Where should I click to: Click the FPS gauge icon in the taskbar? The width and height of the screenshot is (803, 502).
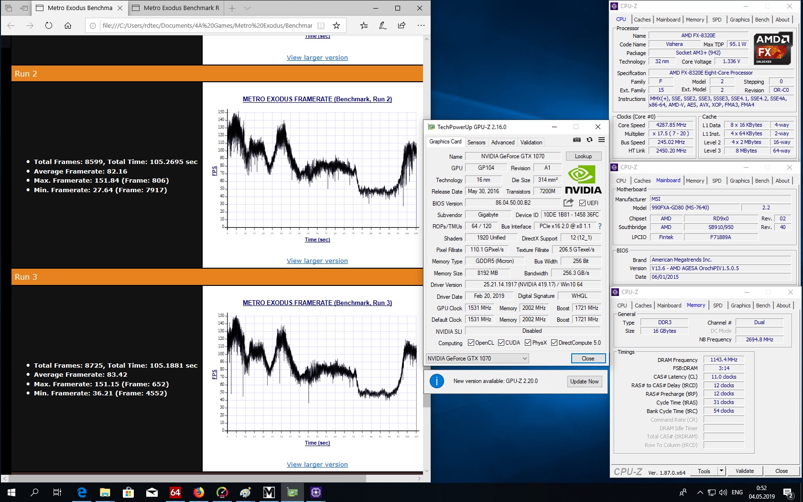[222, 492]
